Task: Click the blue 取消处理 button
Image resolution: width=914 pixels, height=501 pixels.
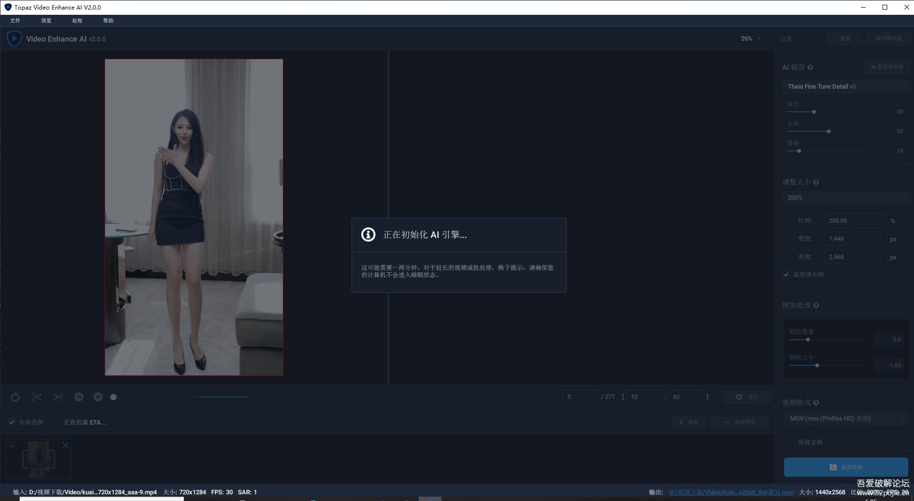Action: [x=846, y=467]
